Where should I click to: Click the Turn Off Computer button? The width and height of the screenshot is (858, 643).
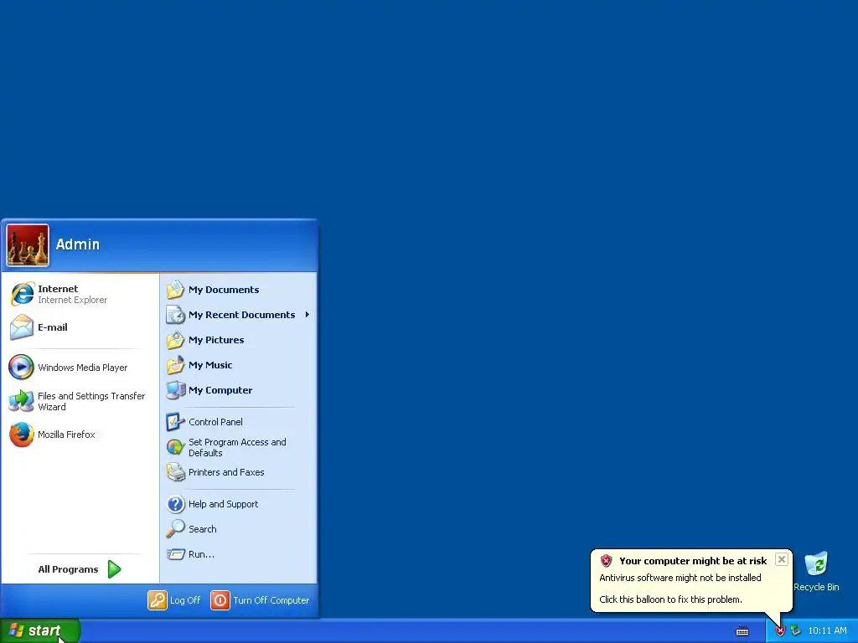tap(260, 600)
